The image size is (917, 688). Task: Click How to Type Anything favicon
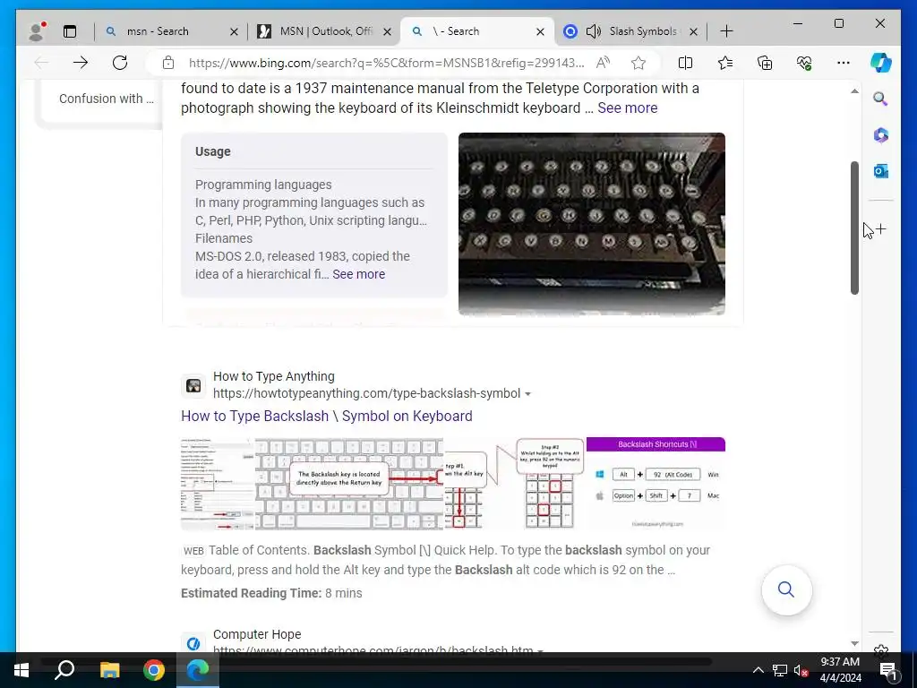click(x=193, y=385)
